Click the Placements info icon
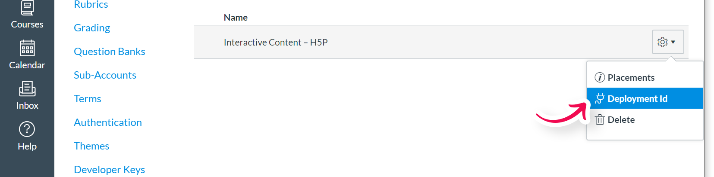The height and width of the screenshot is (177, 714). point(600,77)
